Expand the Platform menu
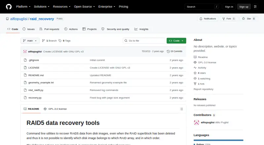 (x=23, y=7)
